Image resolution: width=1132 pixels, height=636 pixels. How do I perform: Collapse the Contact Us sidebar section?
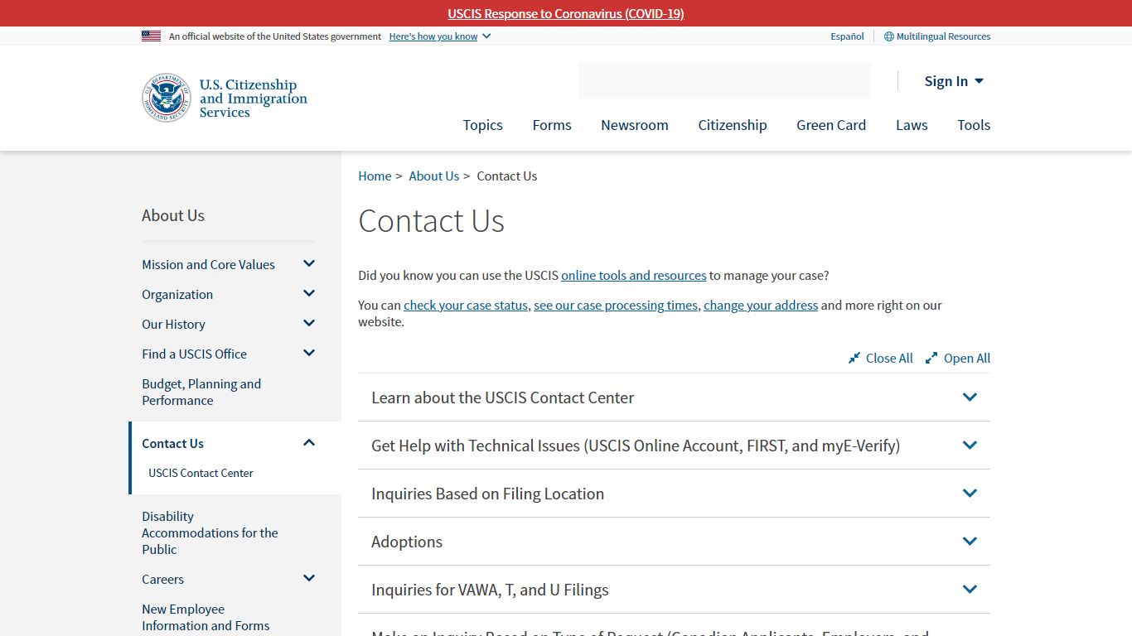tap(309, 443)
